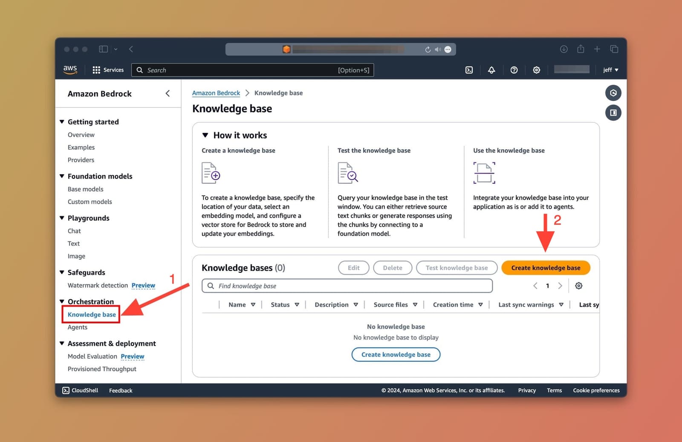Open the Creation time column filter
The width and height of the screenshot is (682, 442).
pos(481,304)
